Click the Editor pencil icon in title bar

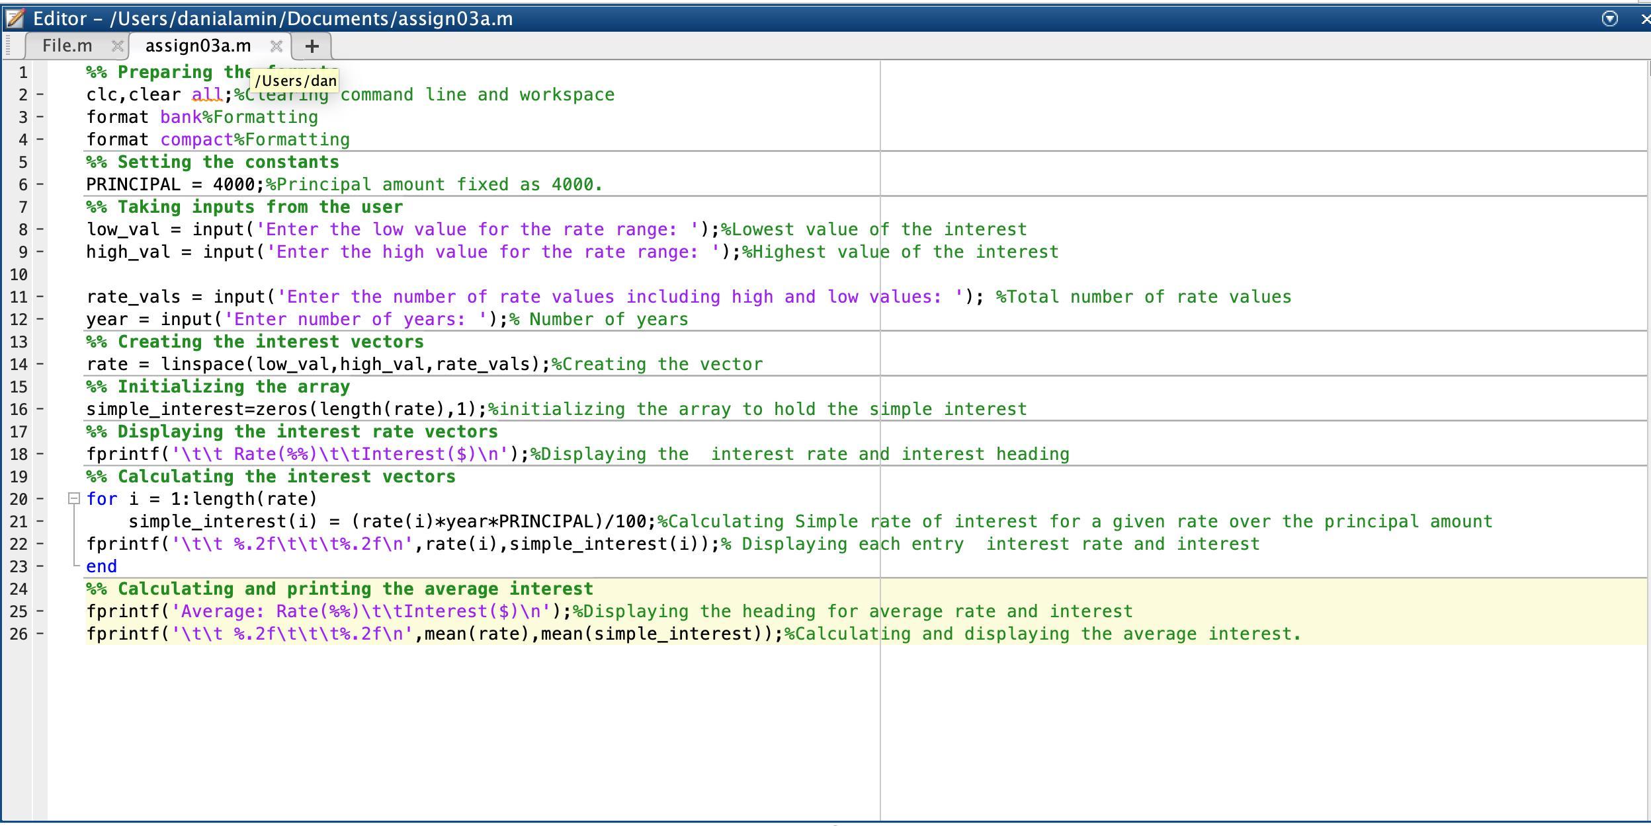coord(15,18)
